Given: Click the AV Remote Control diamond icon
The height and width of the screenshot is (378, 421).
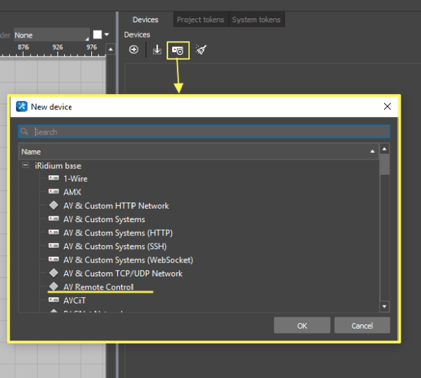Looking at the screenshot, I should click(x=53, y=287).
